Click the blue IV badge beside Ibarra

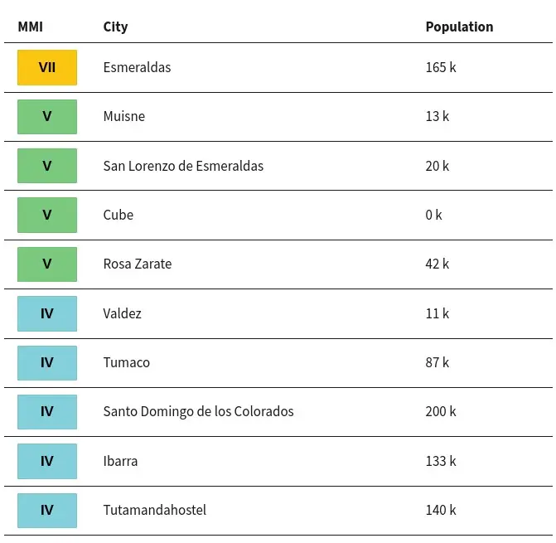pos(47,461)
